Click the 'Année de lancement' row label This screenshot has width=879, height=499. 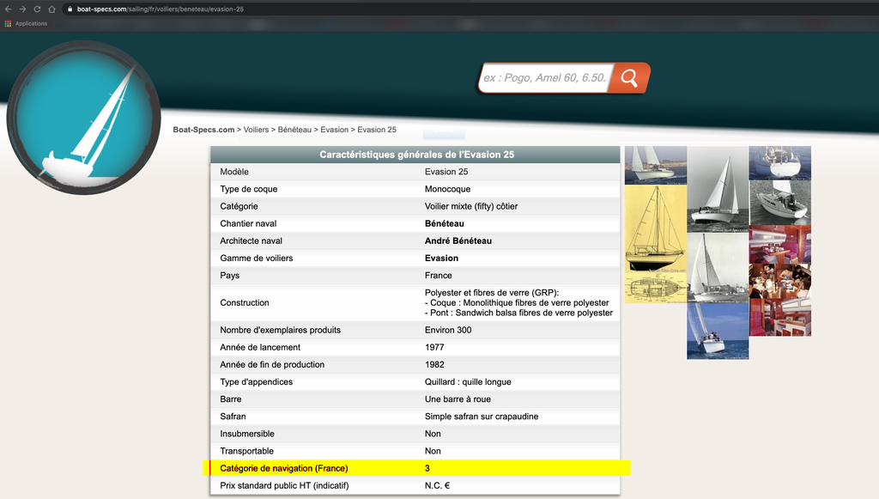260,348
